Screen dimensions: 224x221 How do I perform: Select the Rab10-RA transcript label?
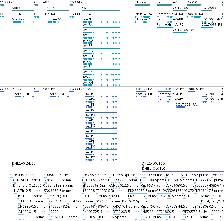coord(195,14)
